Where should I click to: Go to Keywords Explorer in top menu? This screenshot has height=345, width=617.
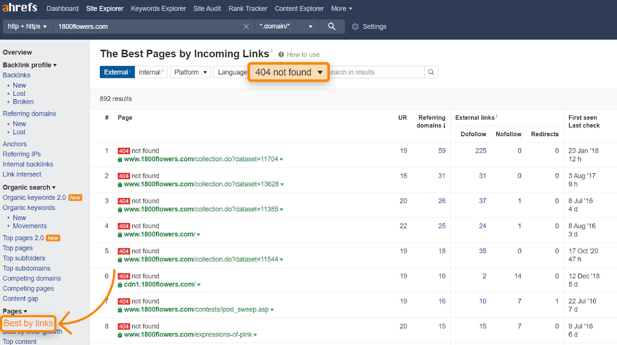point(158,8)
